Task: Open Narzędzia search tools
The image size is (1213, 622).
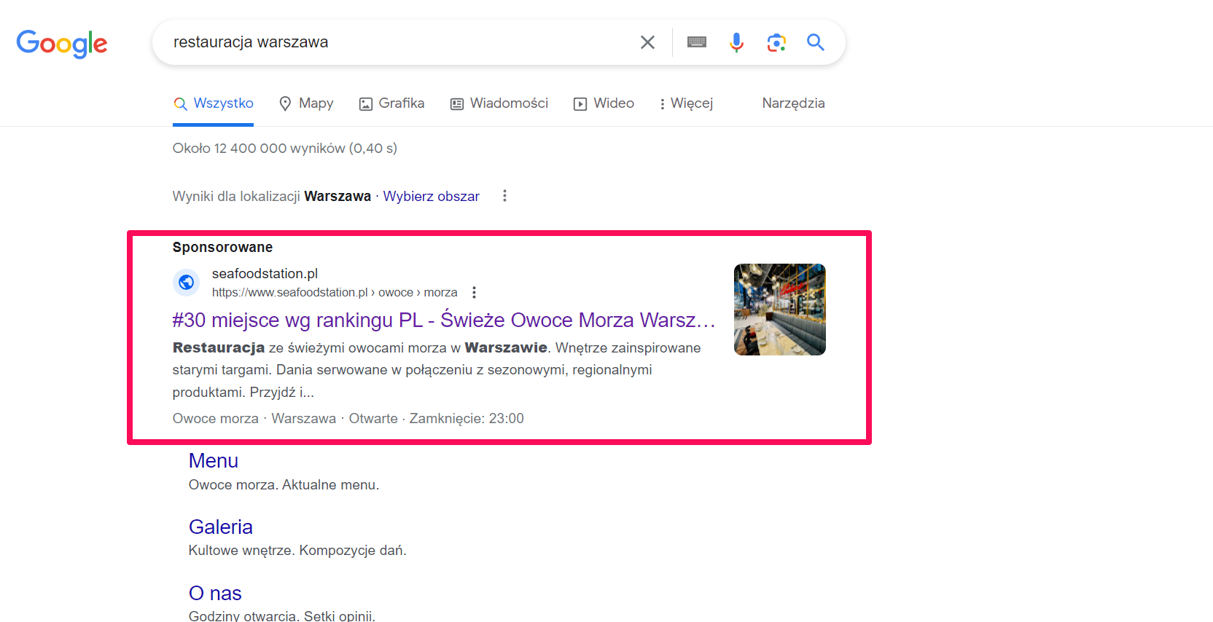Action: pyautogui.click(x=793, y=103)
